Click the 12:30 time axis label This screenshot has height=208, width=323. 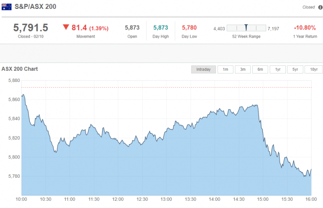(x=142, y=200)
